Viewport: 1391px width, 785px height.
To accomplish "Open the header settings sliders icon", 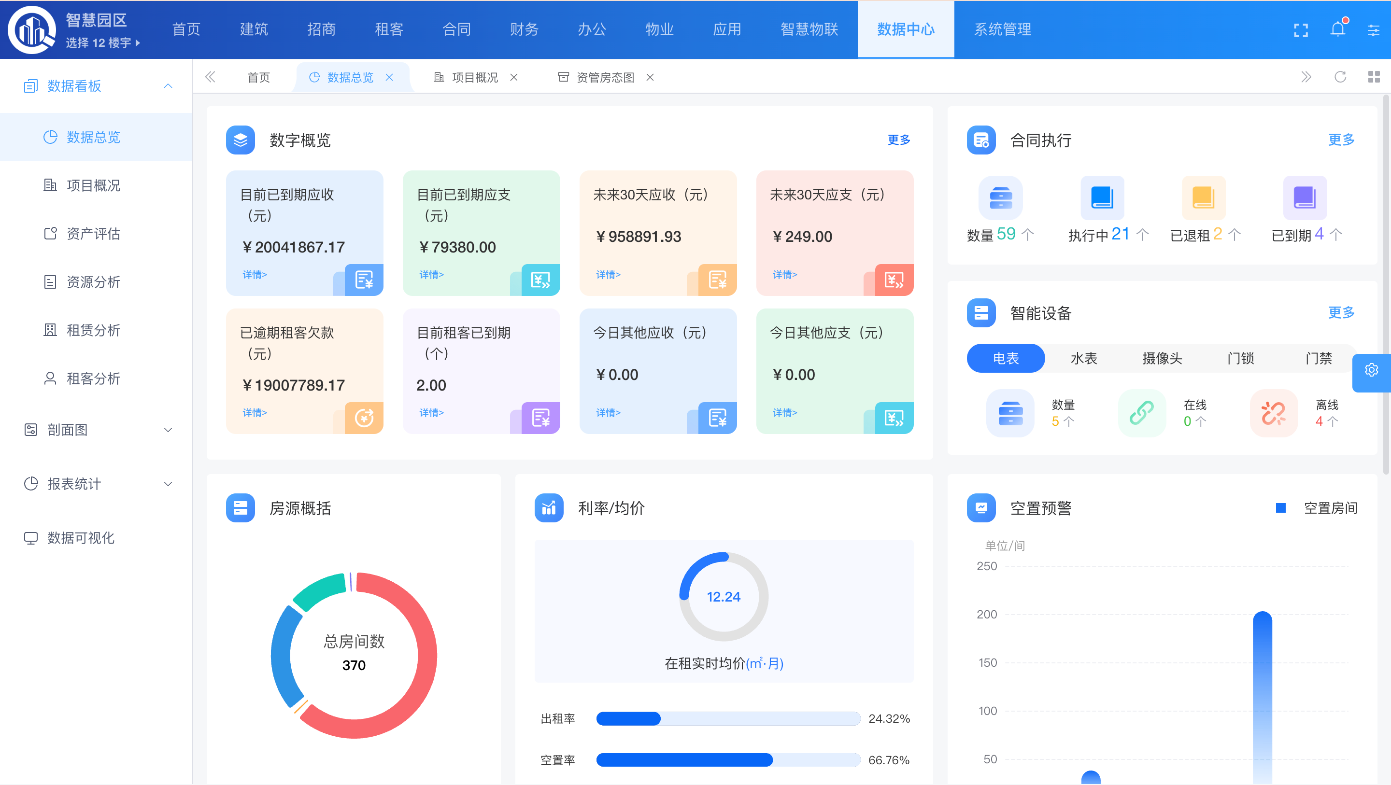I will click(1373, 30).
